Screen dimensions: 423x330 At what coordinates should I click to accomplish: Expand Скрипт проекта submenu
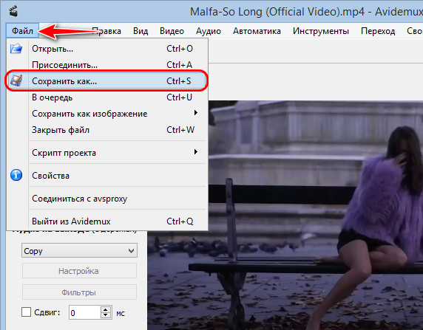pos(107,153)
